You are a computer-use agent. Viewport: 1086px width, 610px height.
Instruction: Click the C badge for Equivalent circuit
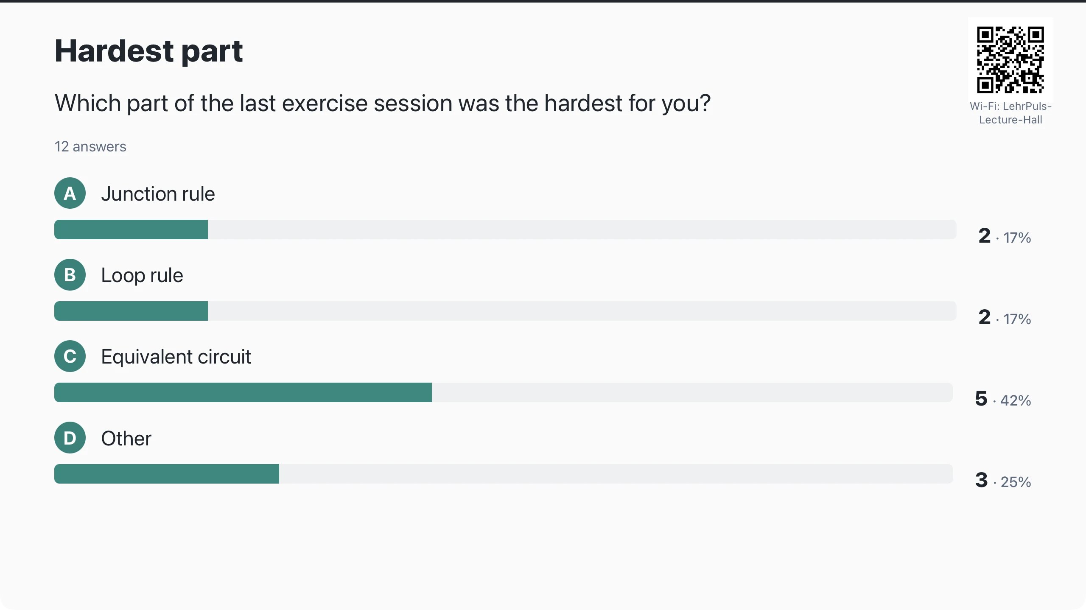70,356
